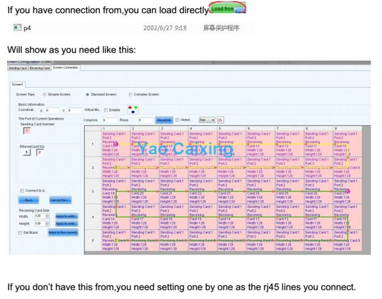The image size is (382, 299).
Task: Switch to the Receiving Card tab
Action: pyautogui.click(x=39, y=68)
